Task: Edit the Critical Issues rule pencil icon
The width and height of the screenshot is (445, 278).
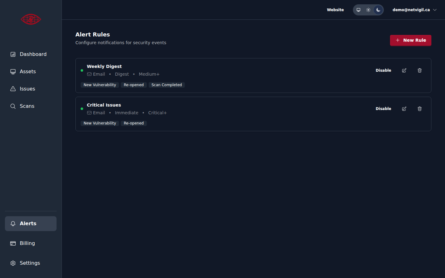Action: coord(404,109)
